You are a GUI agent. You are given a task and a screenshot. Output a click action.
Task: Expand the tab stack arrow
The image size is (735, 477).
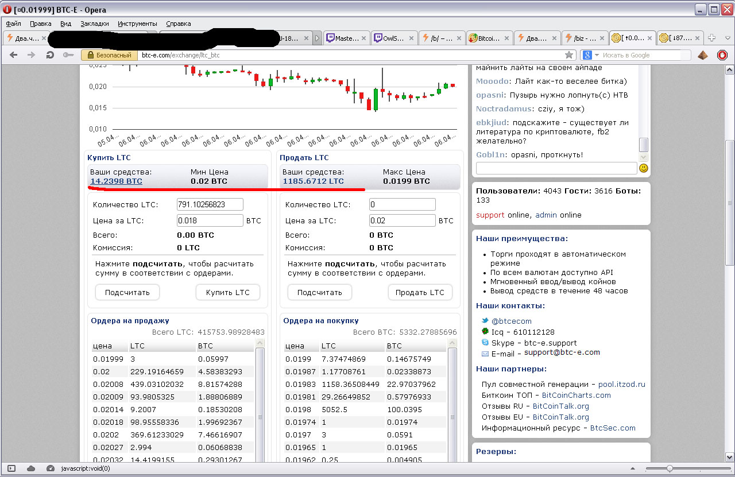318,38
